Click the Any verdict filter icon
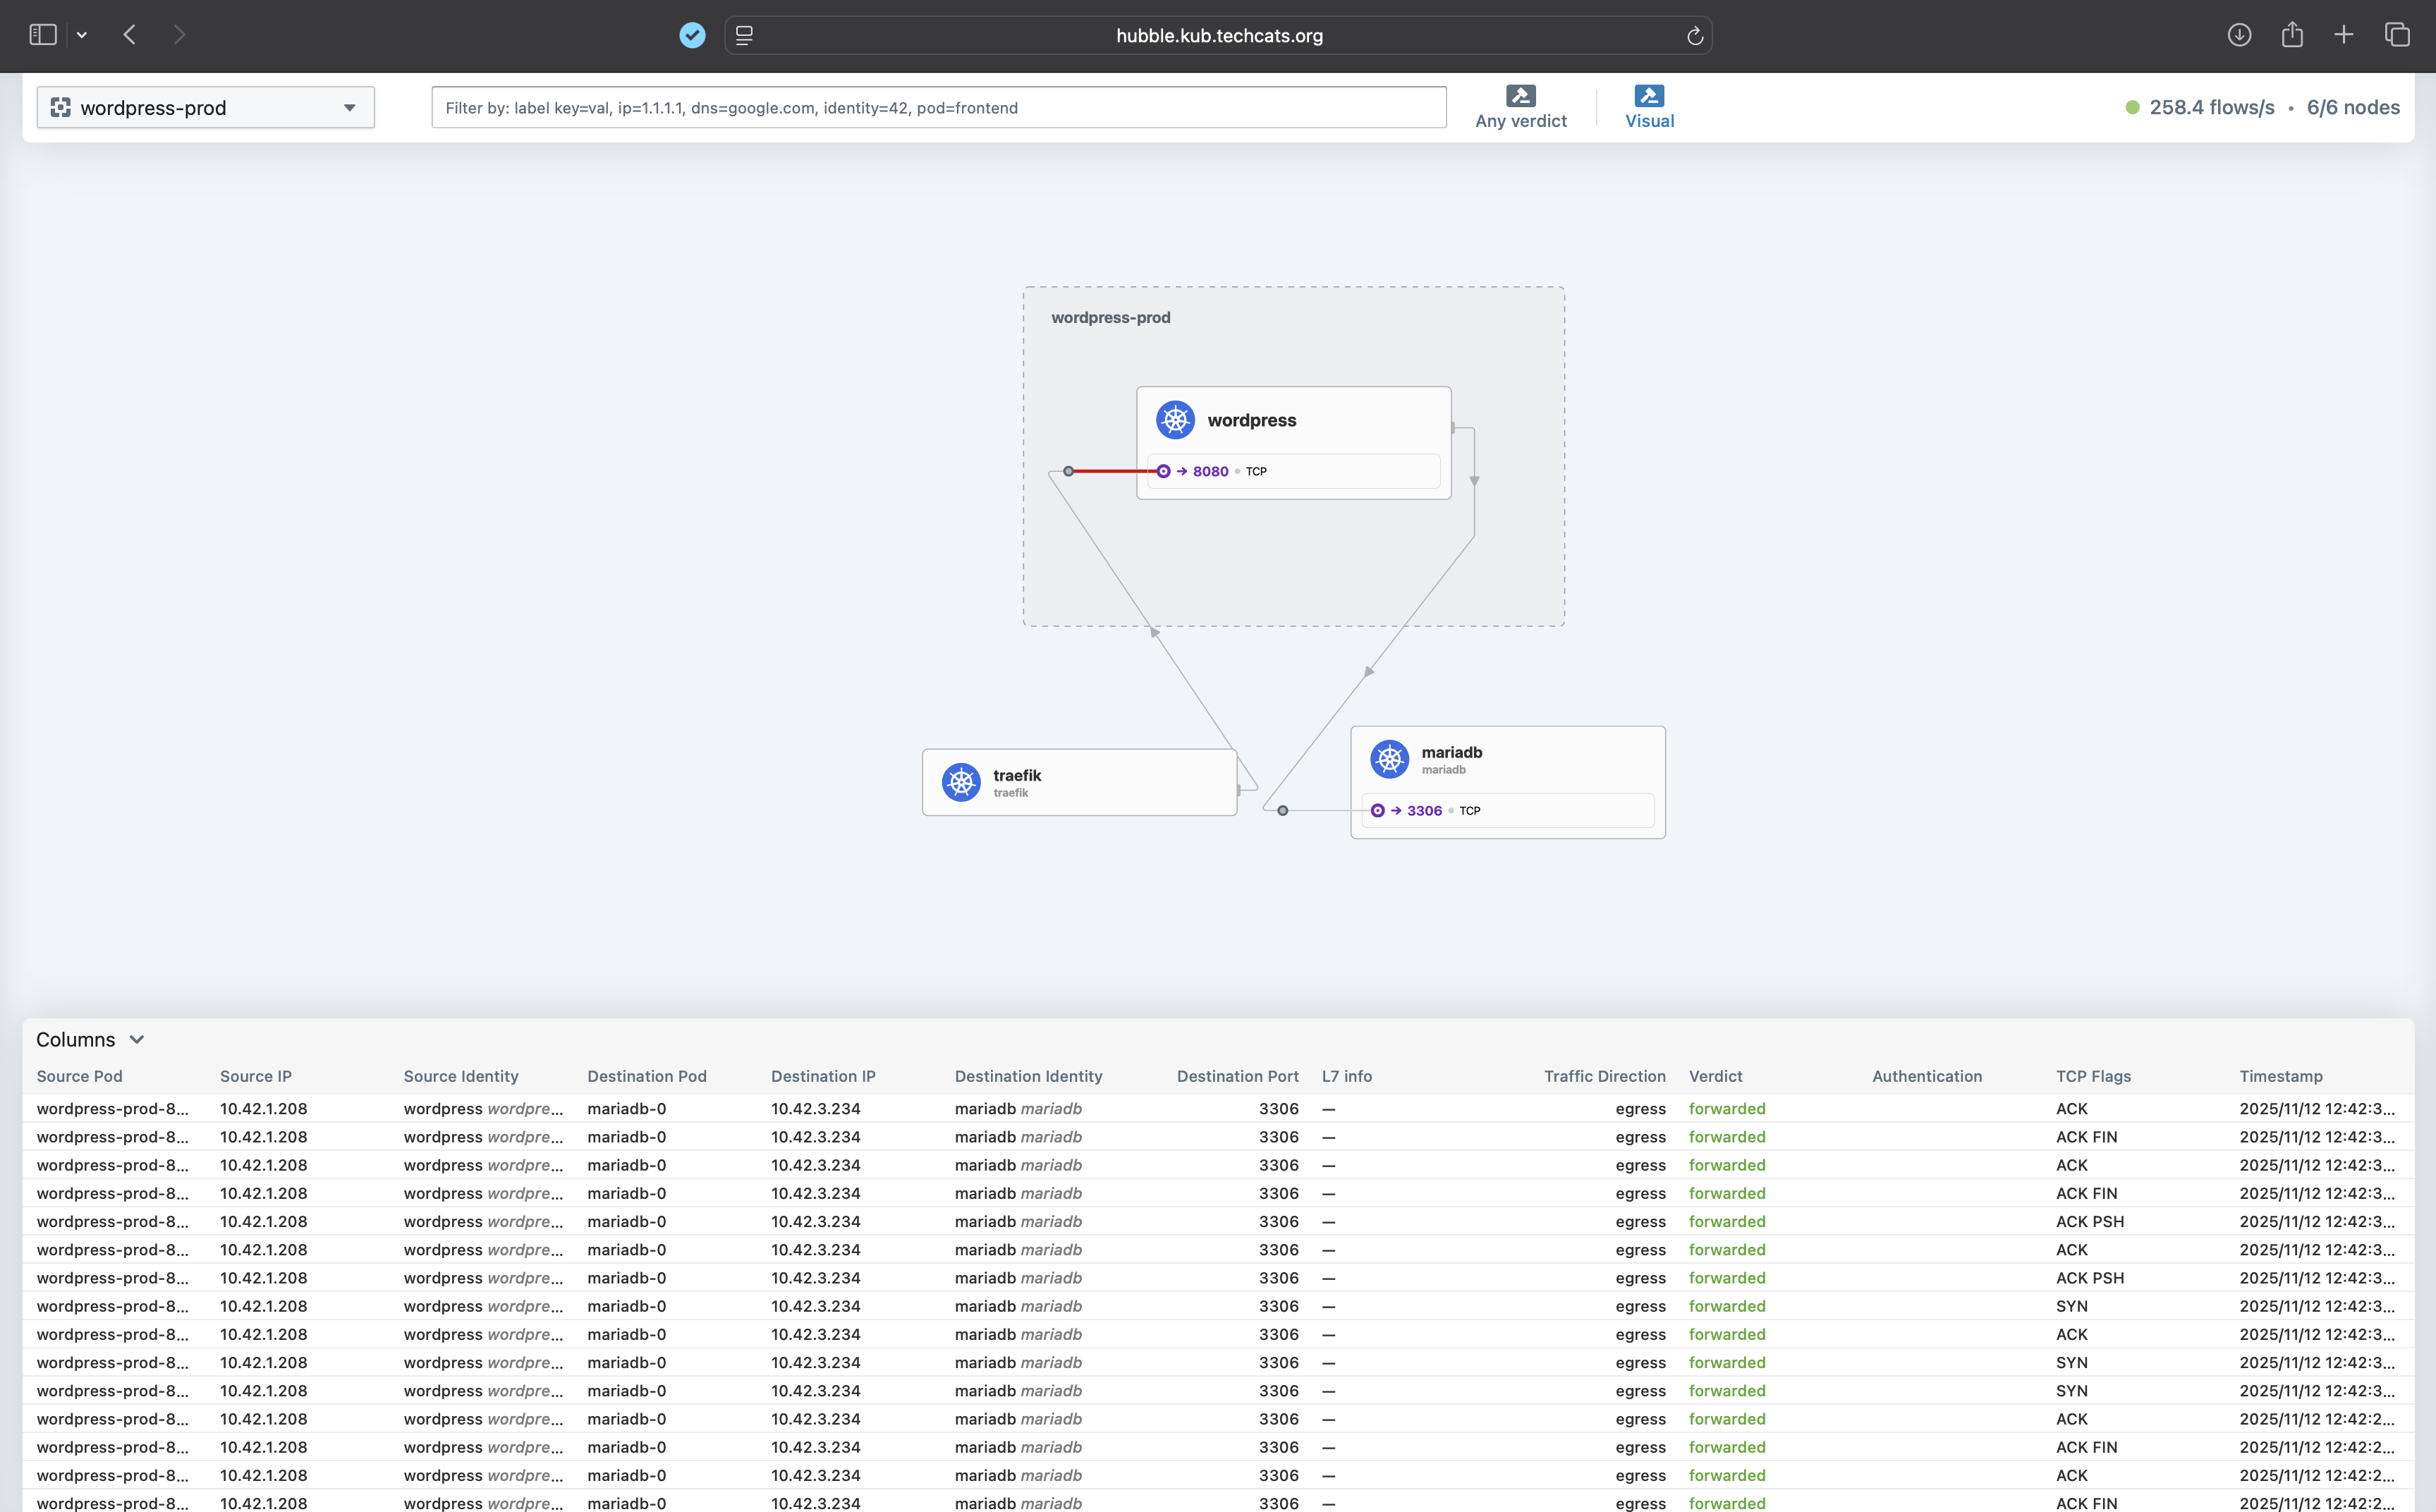Image resolution: width=2436 pixels, height=1512 pixels. [x=1520, y=96]
